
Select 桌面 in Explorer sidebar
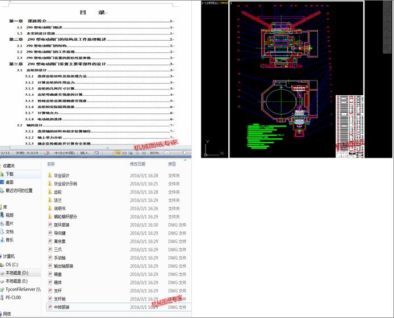(10, 183)
